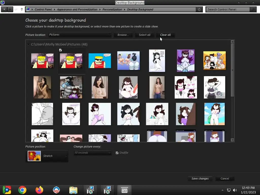Click Desktop Background breadcrumb
Viewport: 260px width, 195px height.
click(x=140, y=9)
